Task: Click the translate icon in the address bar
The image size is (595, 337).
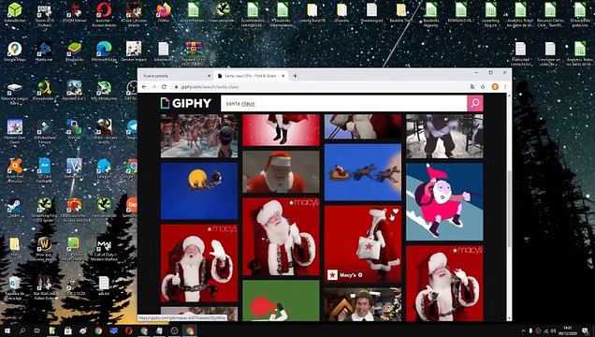Action: [472, 87]
